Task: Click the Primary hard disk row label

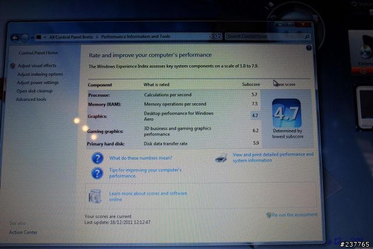Action: click(105, 144)
